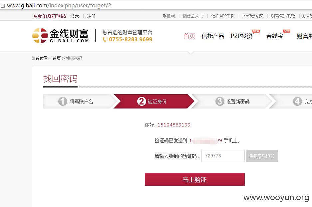Focus the verification code input field

click(223, 156)
